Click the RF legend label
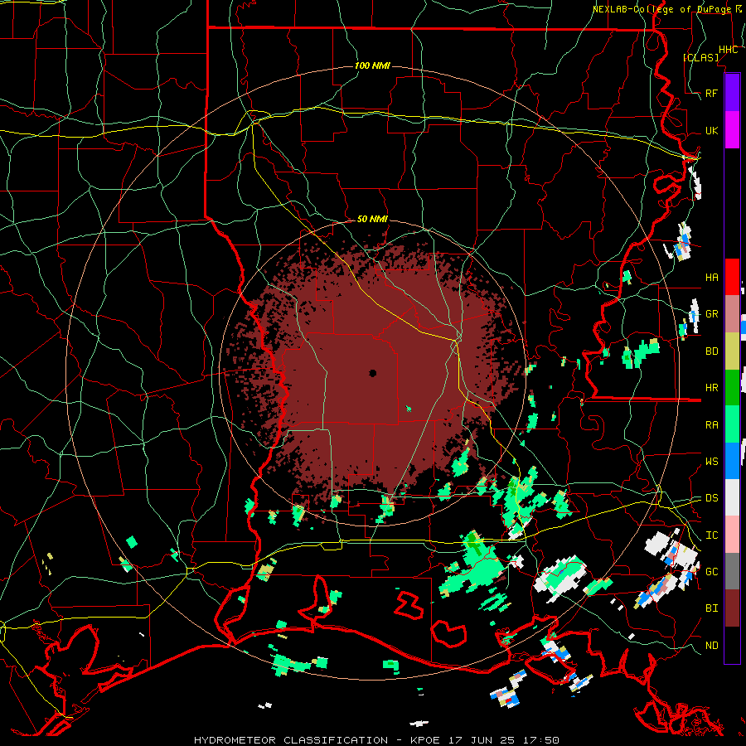 (x=711, y=93)
